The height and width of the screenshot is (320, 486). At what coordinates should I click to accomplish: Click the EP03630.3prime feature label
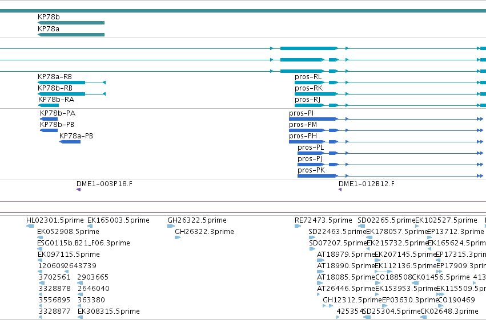point(411,300)
